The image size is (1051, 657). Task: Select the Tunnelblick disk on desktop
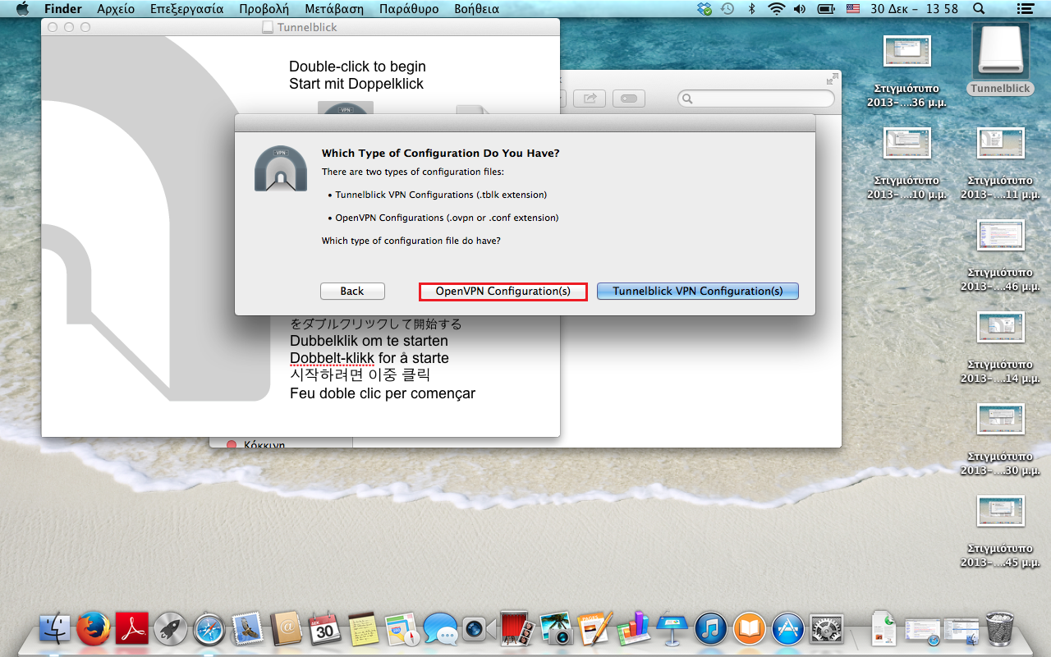999,59
